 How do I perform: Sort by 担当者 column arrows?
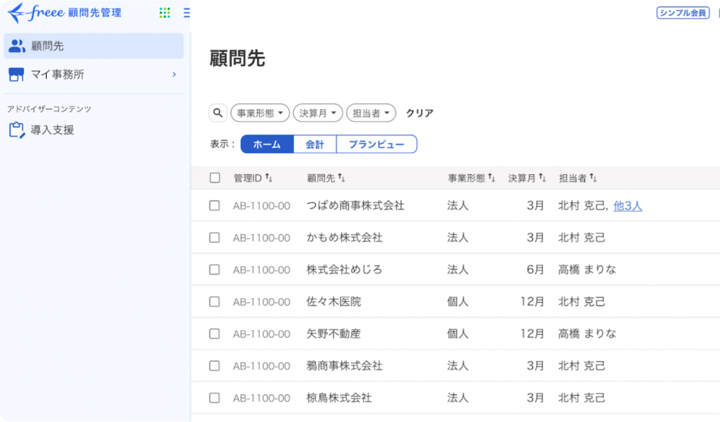click(x=593, y=178)
